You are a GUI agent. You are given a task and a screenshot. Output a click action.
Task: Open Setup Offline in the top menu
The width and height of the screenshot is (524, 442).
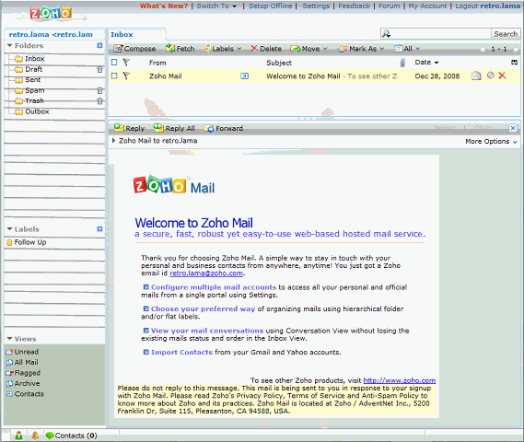pyautogui.click(x=271, y=6)
